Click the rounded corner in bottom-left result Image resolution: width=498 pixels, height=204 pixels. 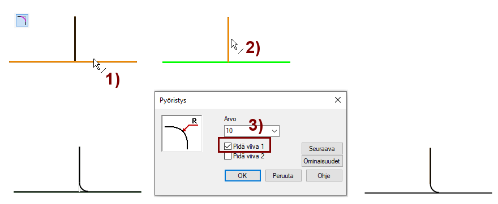click(83, 188)
